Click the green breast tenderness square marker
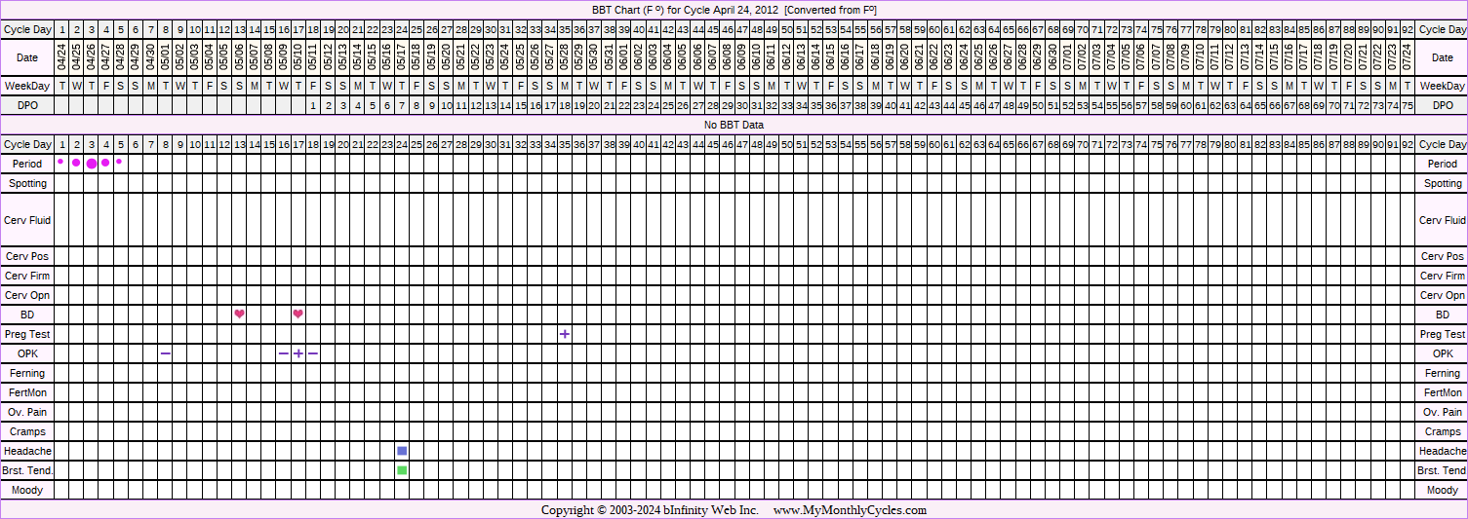 [x=402, y=470]
